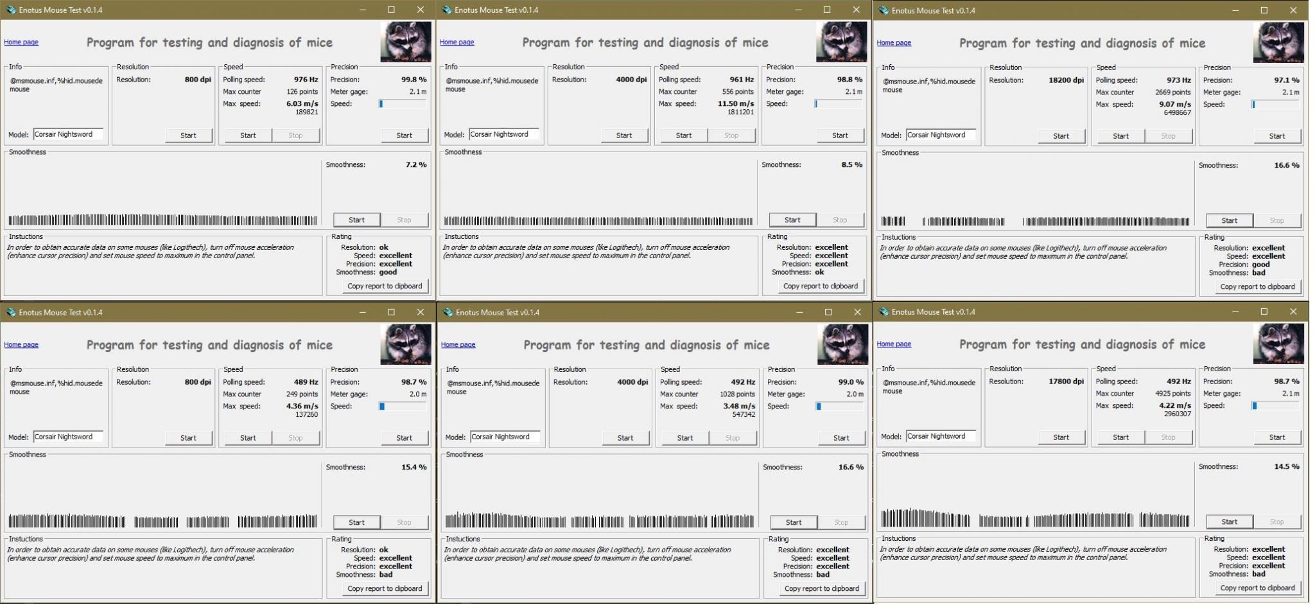The image size is (1315, 605).
Task: Focus the Model field in the 489 Hz window
Action: [68, 437]
